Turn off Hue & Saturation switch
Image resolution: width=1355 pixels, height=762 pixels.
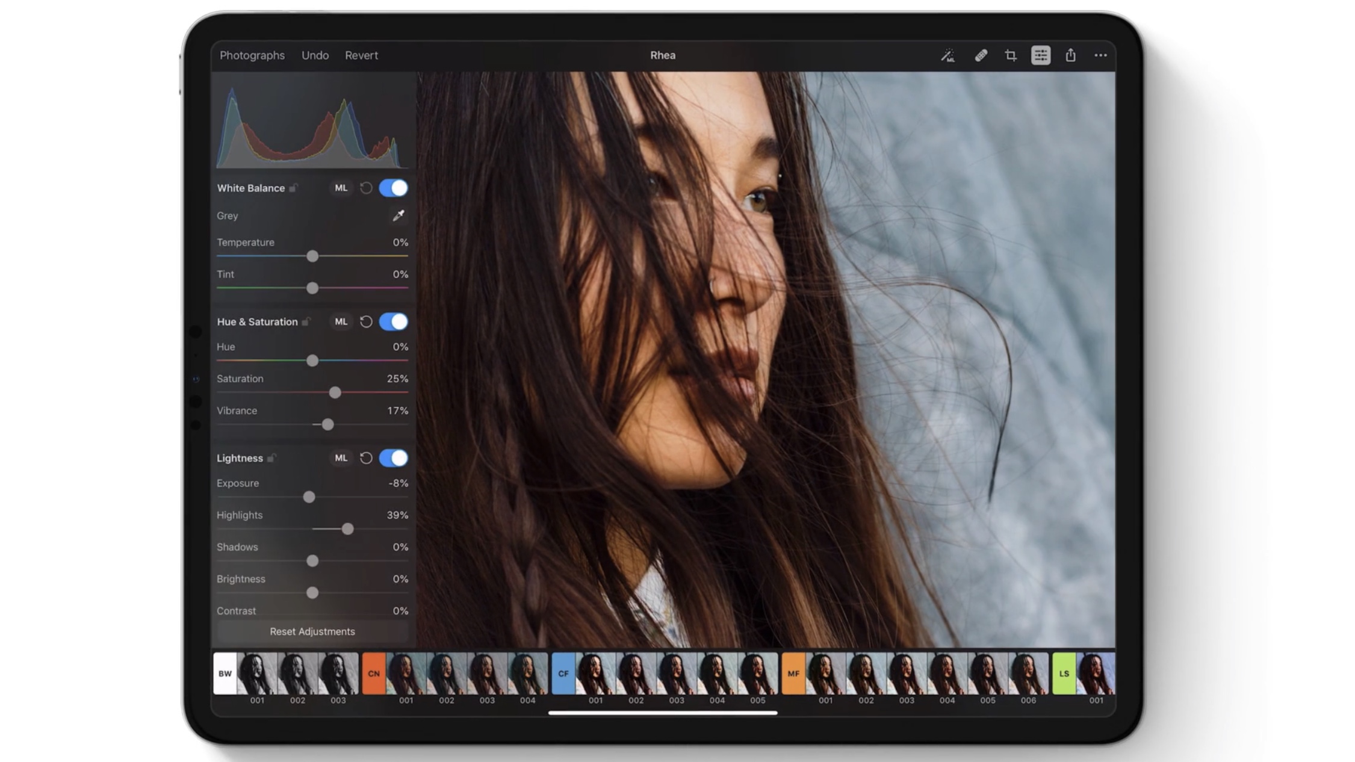click(x=394, y=321)
